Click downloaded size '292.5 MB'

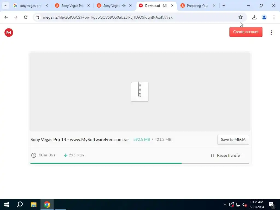(x=142, y=140)
